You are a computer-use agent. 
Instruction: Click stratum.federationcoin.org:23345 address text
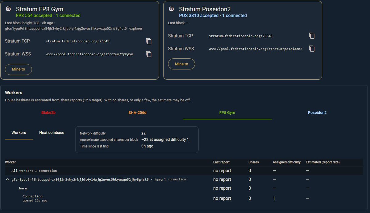coord(77,41)
